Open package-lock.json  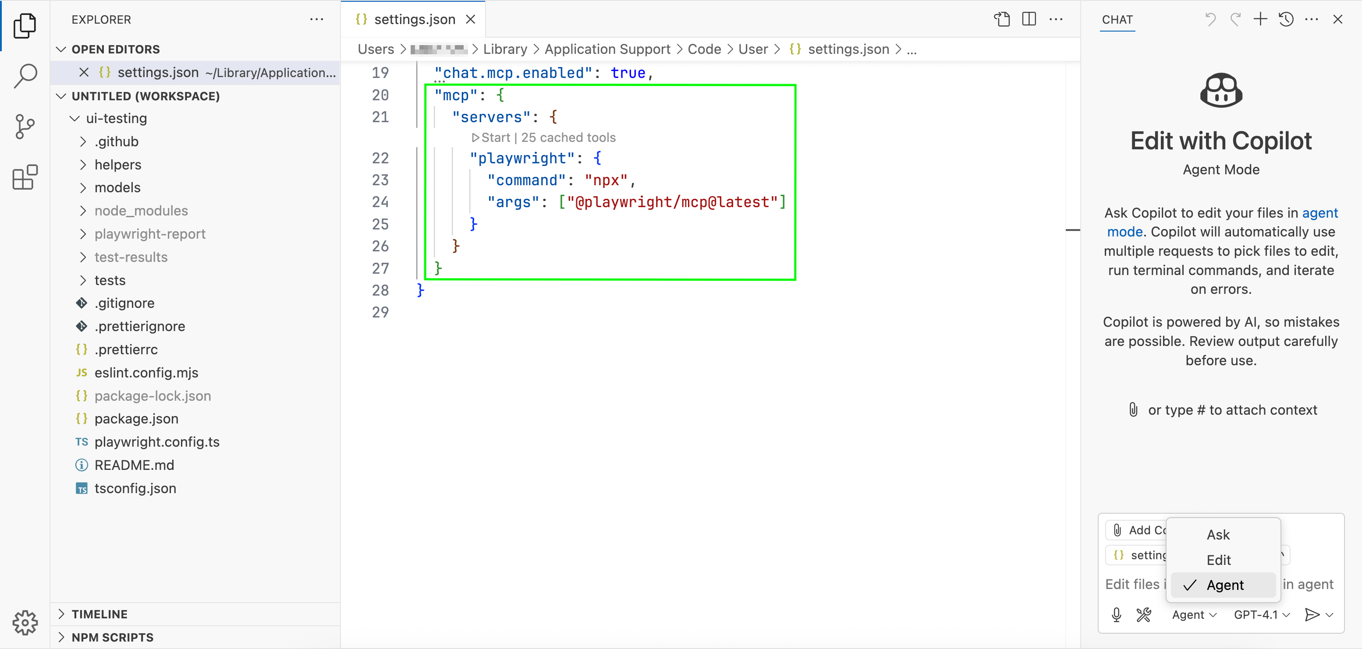[x=195, y=396]
